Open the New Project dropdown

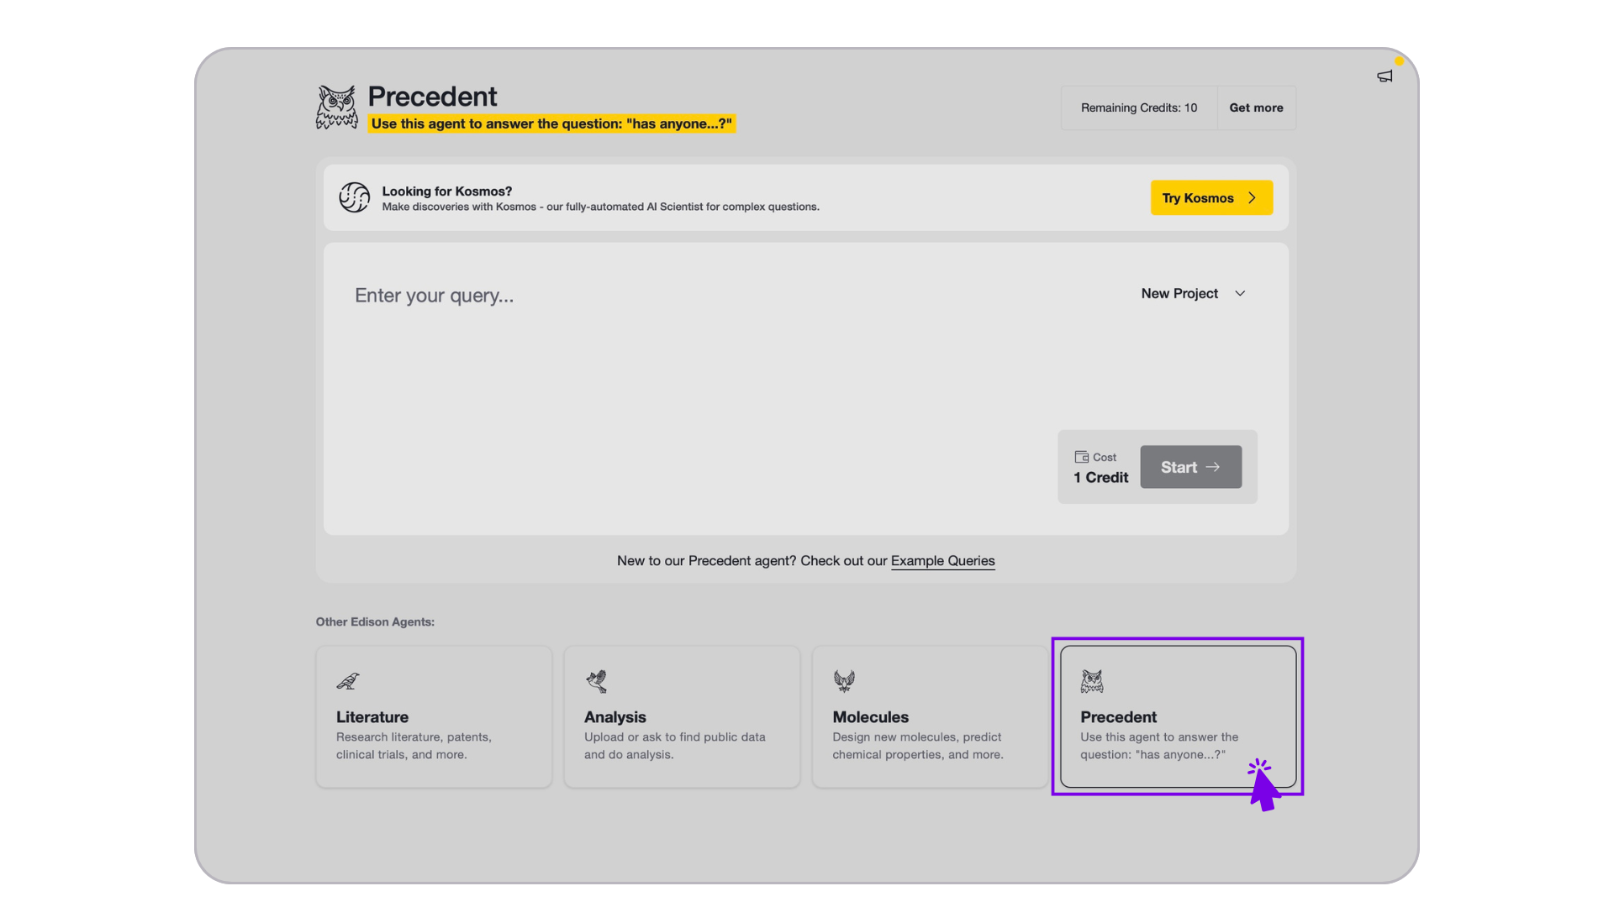(1179, 293)
